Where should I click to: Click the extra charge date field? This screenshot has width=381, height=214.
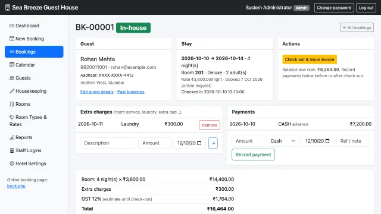[189, 143]
